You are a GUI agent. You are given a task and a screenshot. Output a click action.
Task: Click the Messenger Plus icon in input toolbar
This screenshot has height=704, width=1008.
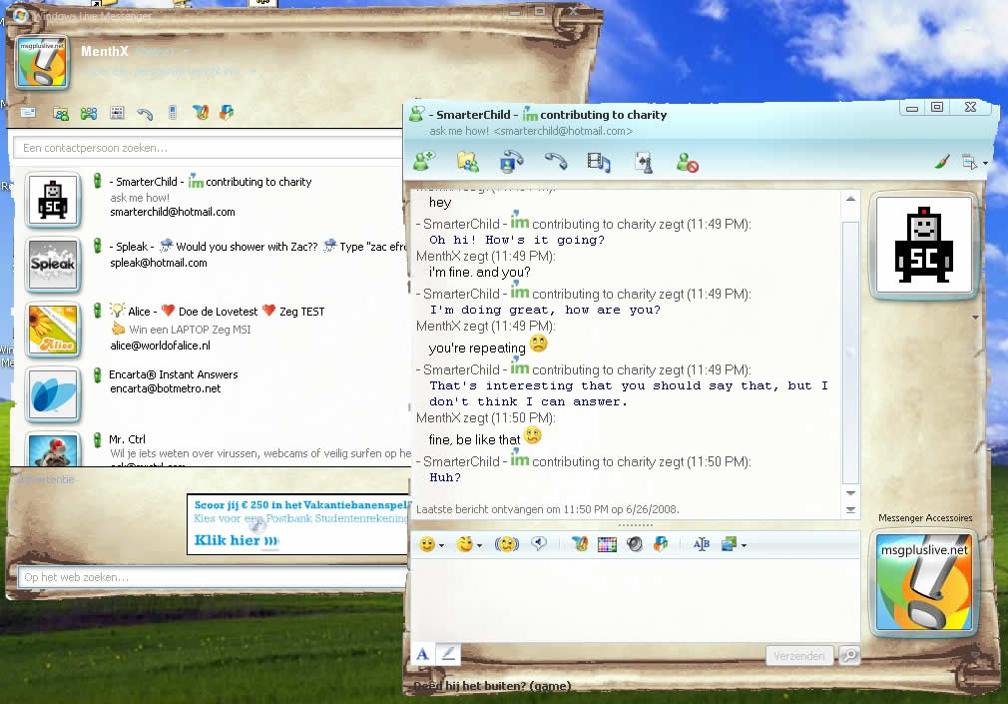(661, 544)
